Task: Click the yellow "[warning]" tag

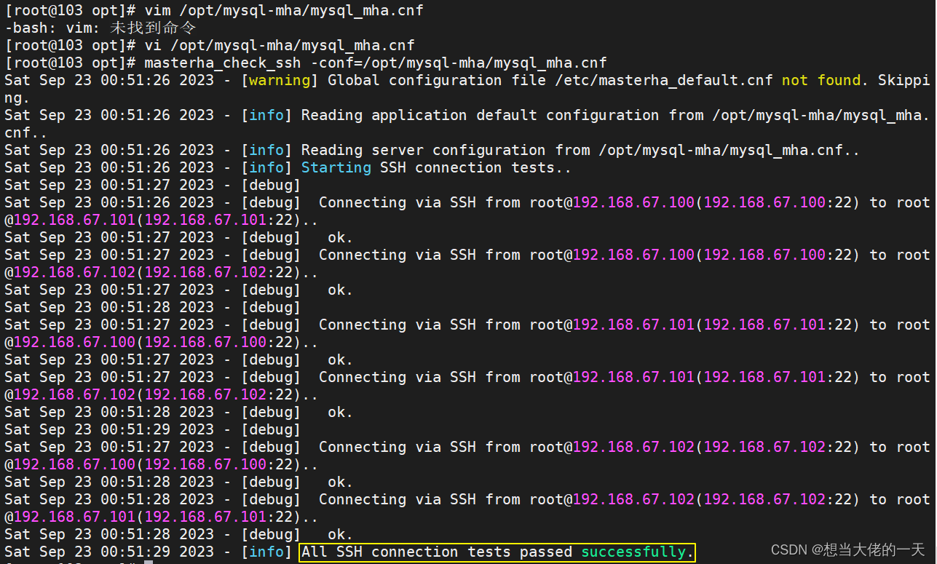Action: tap(280, 81)
